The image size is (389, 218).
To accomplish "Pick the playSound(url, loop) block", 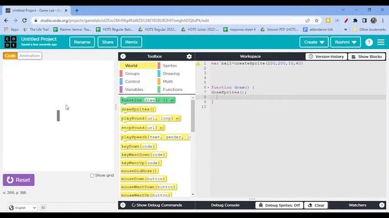I will pyautogui.click(x=151, y=119).
